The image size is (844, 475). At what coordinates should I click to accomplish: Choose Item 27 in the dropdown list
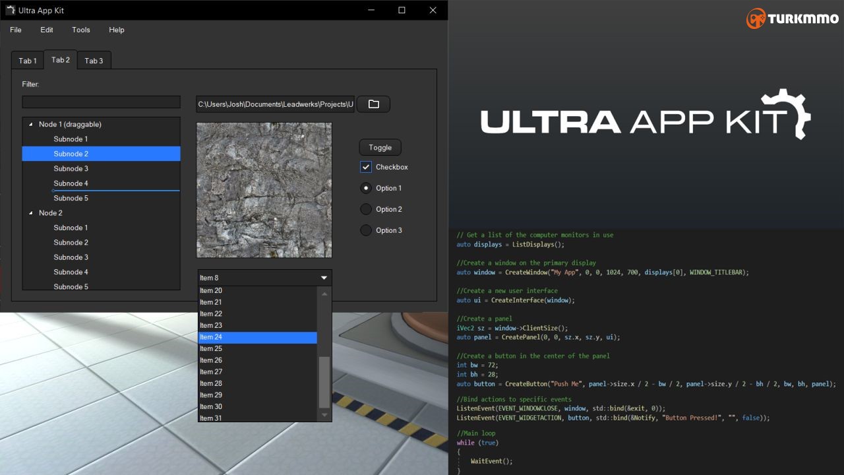[258, 371]
